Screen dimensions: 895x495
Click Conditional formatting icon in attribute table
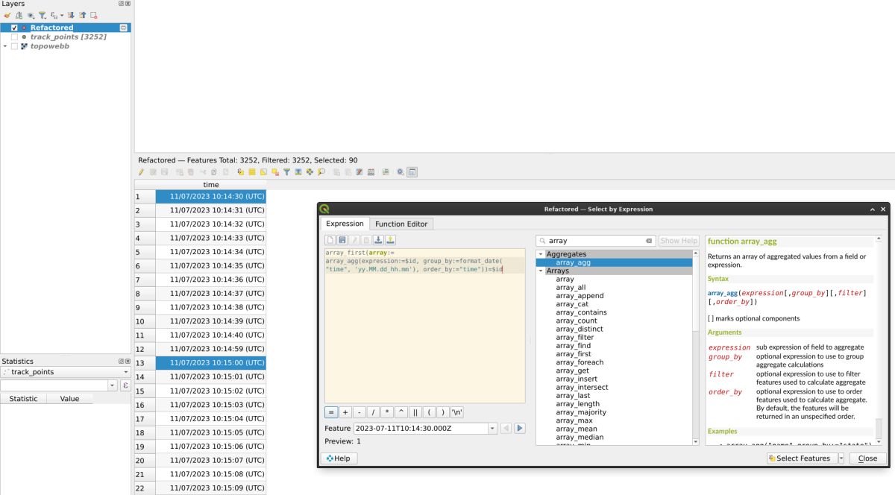(386, 171)
